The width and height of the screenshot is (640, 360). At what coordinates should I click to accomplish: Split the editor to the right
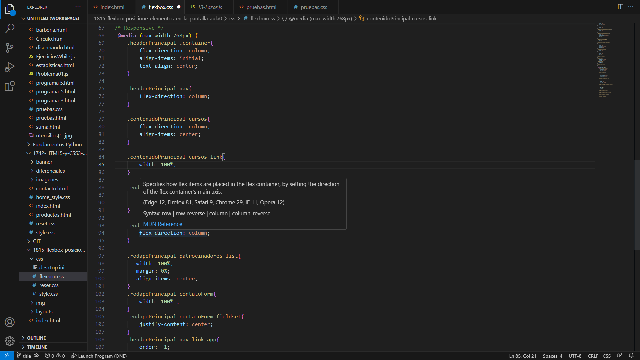(620, 7)
